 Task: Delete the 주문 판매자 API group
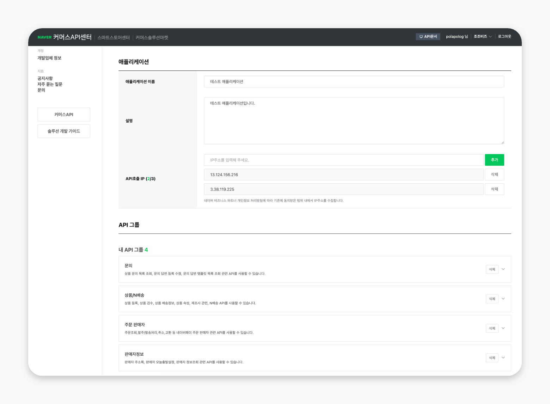pos(492,328)
